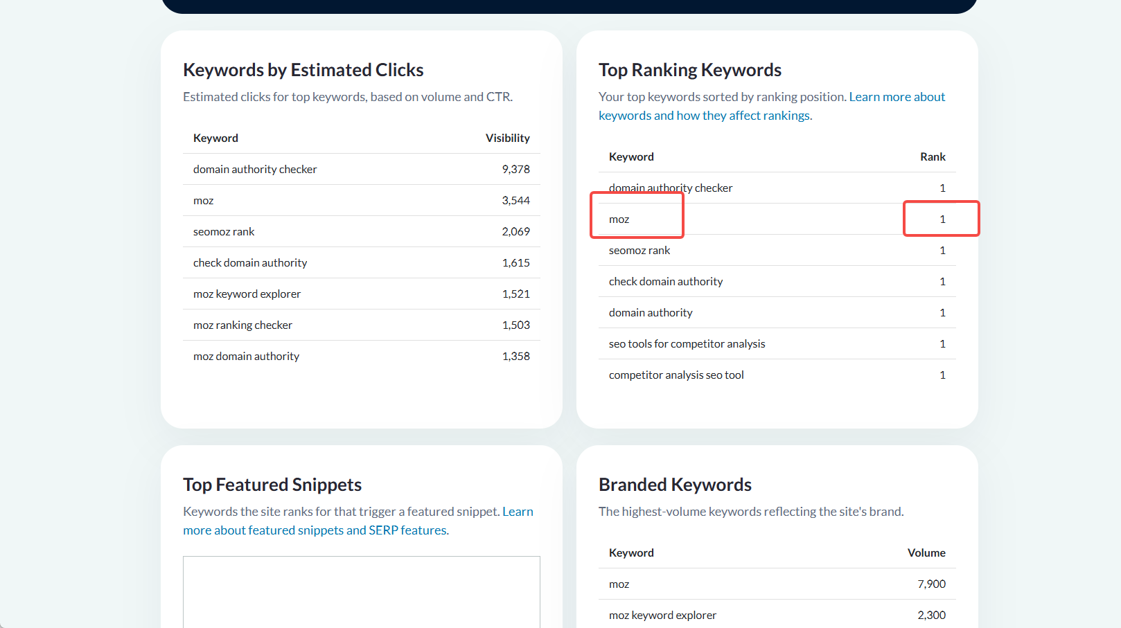Click the empty Top Featured Snippets box
Image resolution: width=1121 pixels, height=628 pixels.
(361, 592)
